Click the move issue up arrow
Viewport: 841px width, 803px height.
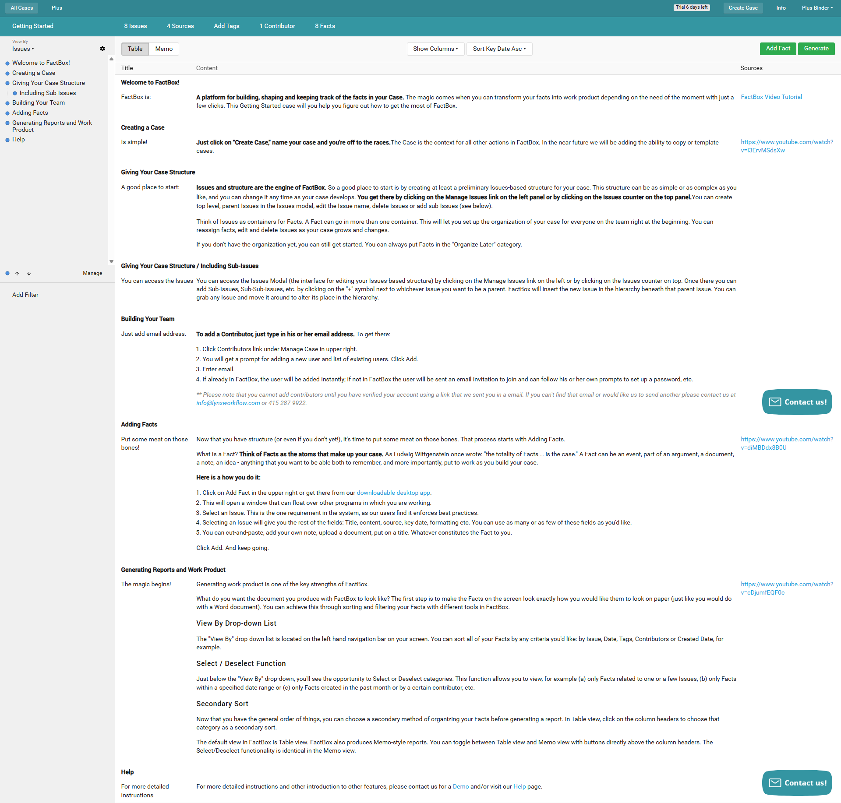click(17, 274)
